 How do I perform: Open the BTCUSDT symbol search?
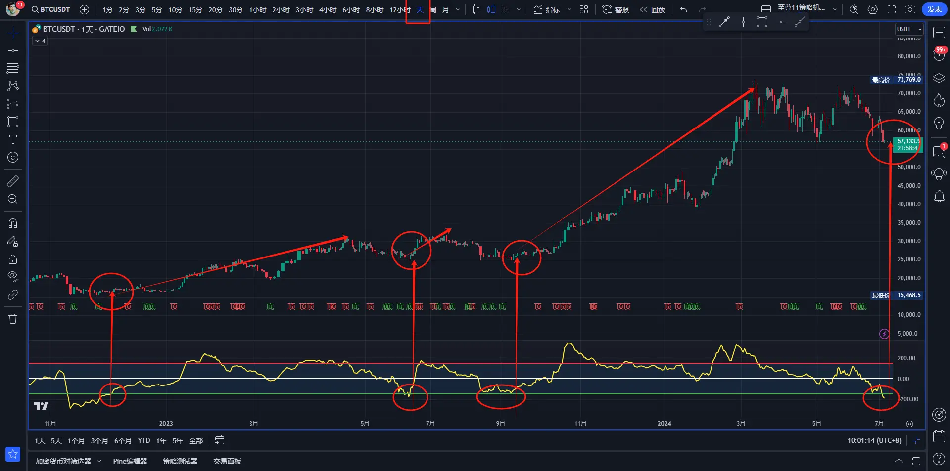50,9
